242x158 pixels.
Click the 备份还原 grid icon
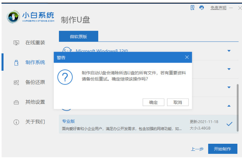point(16,82)
